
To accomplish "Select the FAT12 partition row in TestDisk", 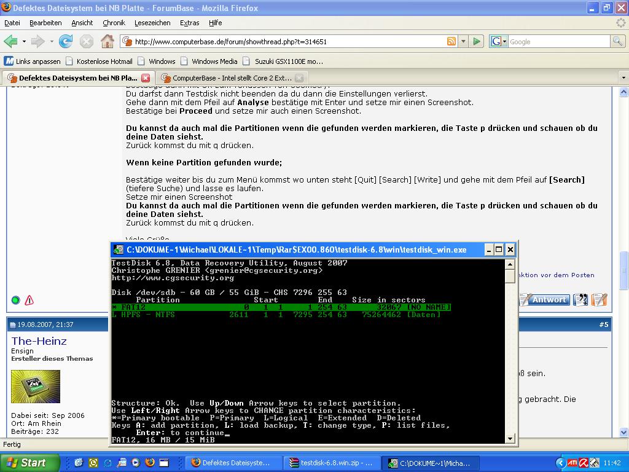I will point(281,307).
